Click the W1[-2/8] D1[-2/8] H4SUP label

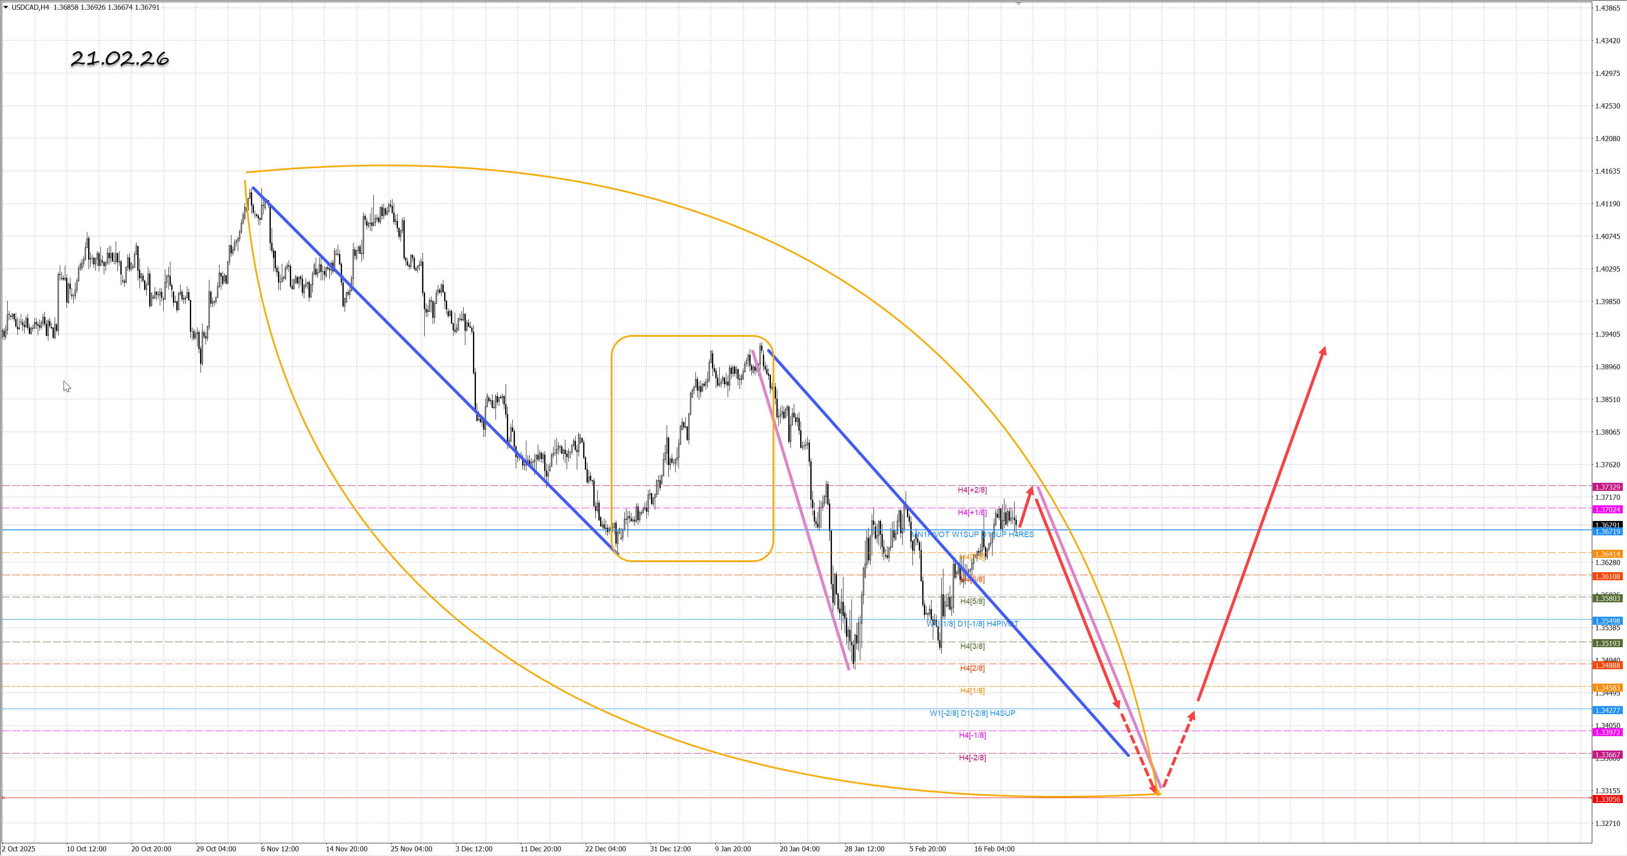pos(972,713)
